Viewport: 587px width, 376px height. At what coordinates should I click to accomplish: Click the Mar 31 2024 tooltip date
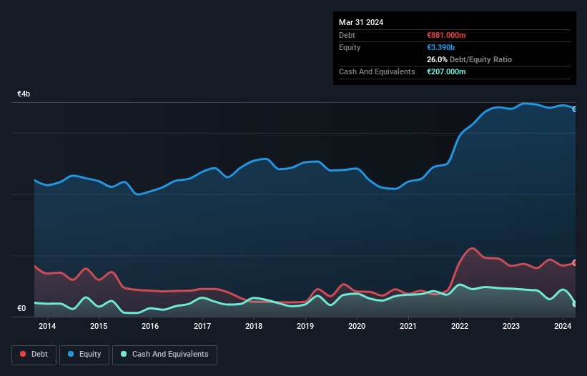[361, 22]
